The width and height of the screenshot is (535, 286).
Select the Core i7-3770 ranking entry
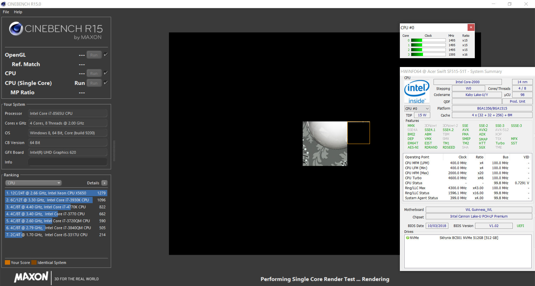click(x=56, y=214)
